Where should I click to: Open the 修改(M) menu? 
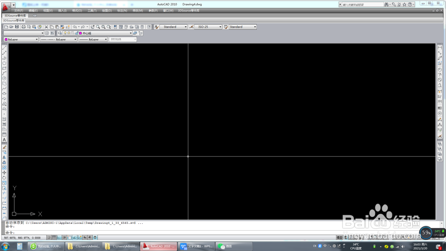tap(138, 11)
